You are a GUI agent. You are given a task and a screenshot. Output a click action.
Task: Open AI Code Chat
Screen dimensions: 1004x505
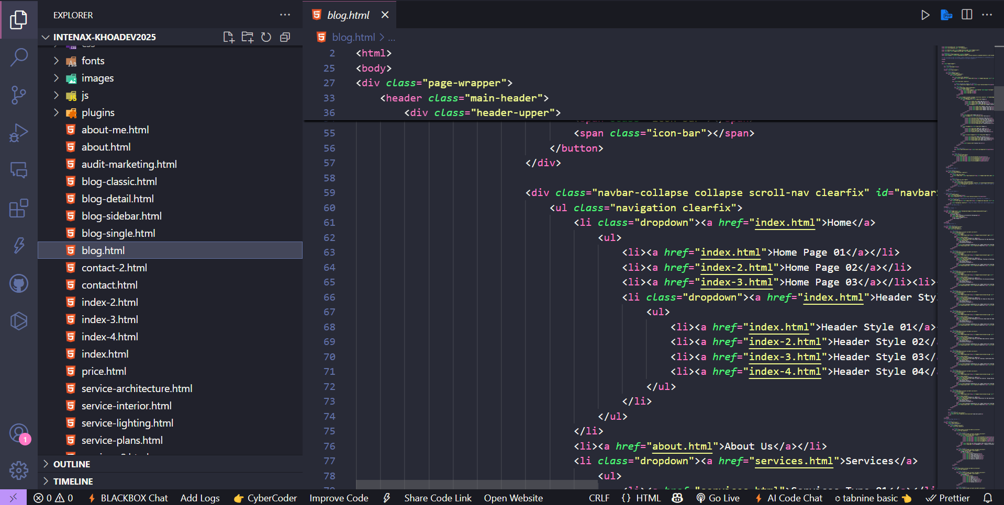(788, 498)
